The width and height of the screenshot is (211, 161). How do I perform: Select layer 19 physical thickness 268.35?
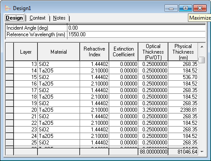point(183,103)
